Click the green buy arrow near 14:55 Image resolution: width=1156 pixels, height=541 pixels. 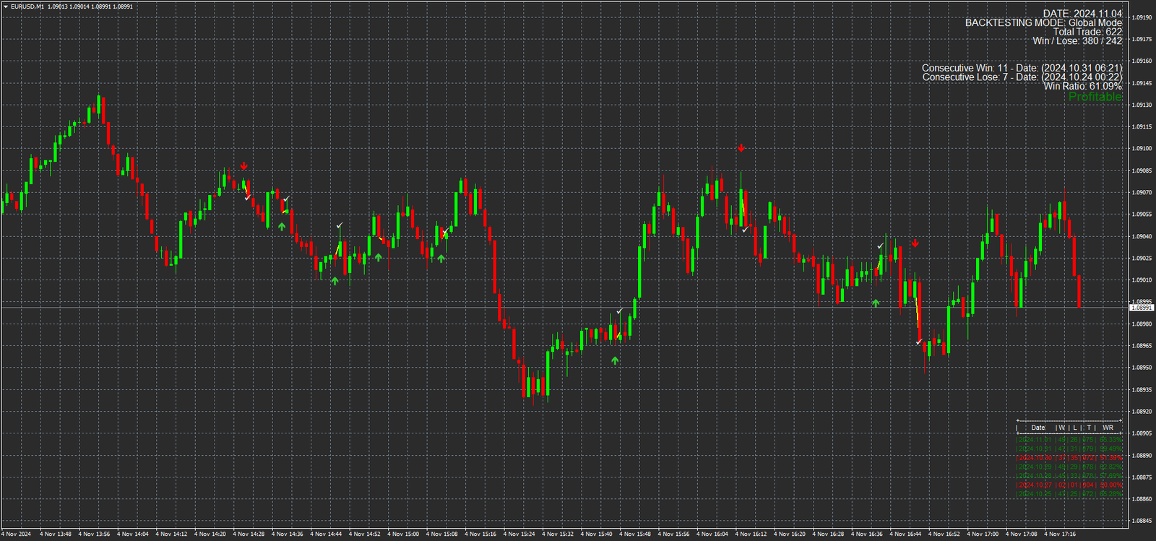[x=378, y=257]
